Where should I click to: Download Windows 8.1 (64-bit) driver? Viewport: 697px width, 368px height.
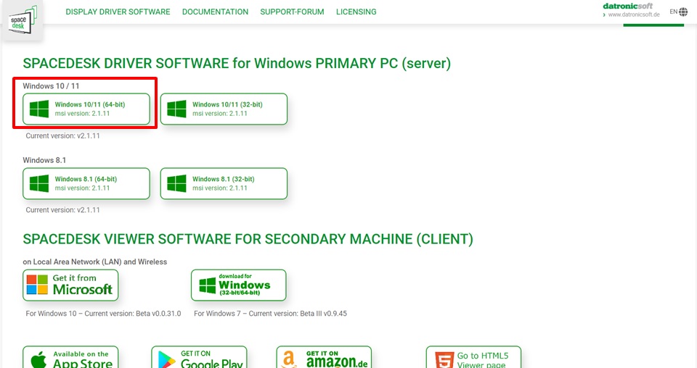pyautogui.click(x=86, y=183)
